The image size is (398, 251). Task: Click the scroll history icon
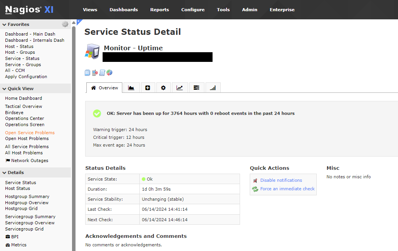[102, 73]
